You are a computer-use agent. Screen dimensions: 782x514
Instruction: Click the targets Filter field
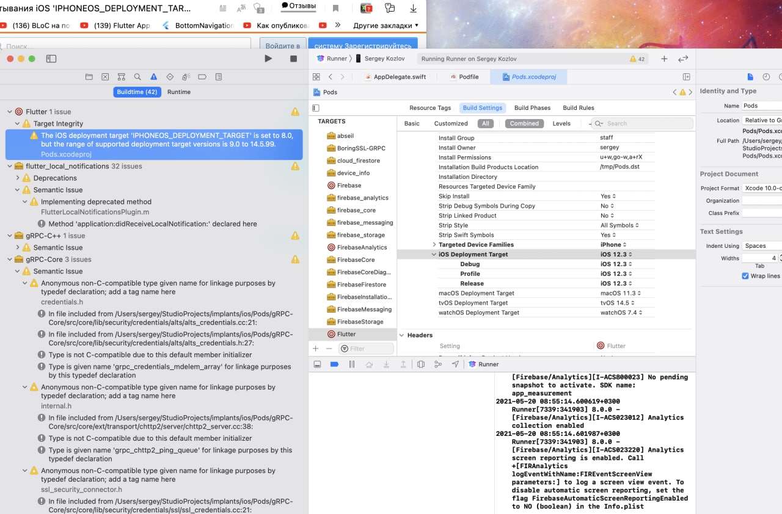366,349
